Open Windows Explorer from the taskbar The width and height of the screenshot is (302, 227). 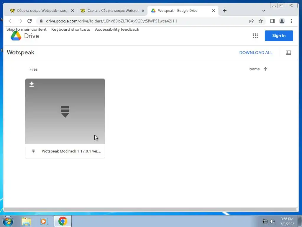click(26, 221)
